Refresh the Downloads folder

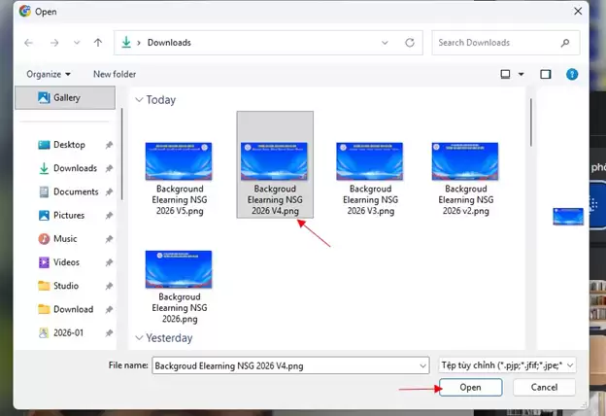(x=410, y=43)
